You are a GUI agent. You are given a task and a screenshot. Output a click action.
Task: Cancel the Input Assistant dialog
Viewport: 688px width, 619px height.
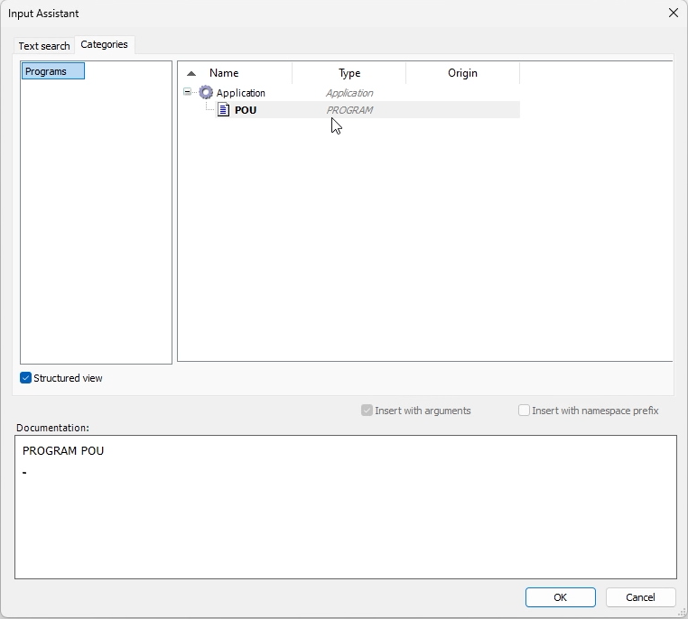point(640,597)
